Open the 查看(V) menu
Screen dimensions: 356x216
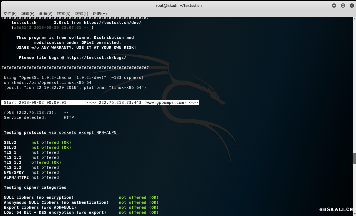[x=46, y=13]
